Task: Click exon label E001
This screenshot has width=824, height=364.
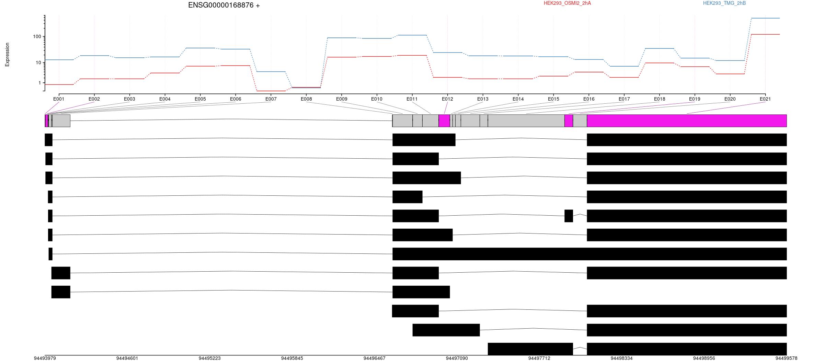Action: (x=59, y=99)
